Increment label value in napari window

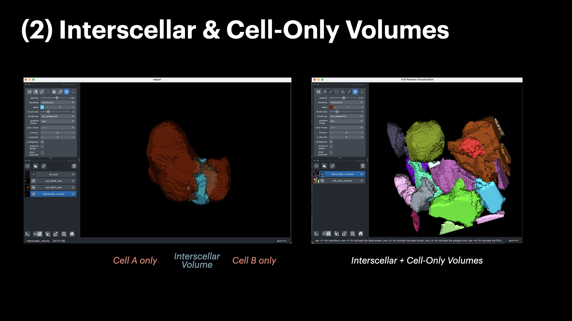pos(73,107)
